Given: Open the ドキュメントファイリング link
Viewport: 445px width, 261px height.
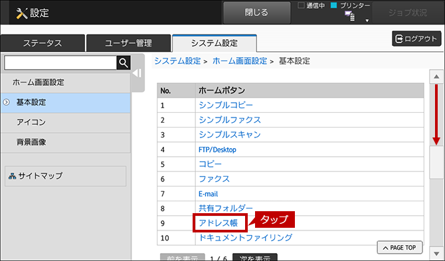Looking at the screenshot, I should click(245, 238).
